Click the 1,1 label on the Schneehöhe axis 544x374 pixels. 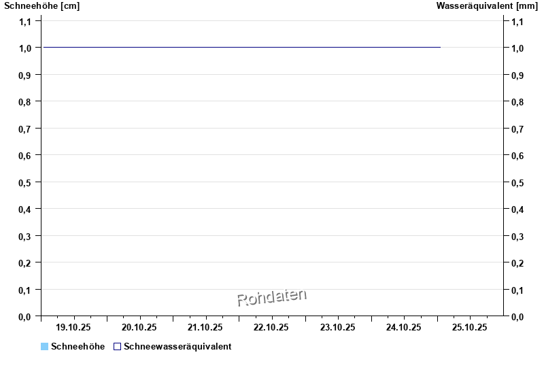[25, 21]
